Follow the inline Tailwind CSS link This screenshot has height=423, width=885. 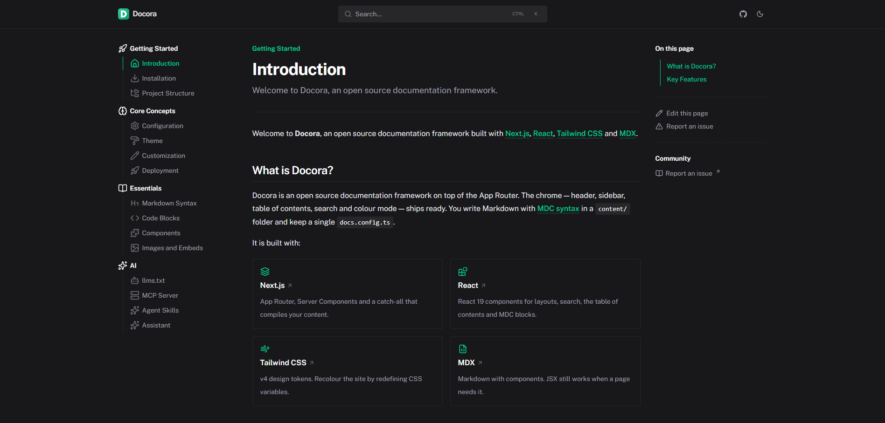pos(580,134)
